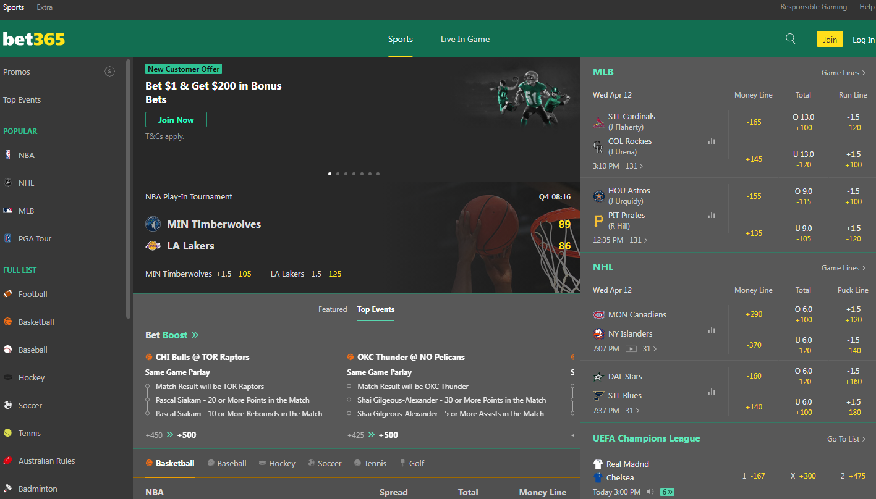Screen dimensions: 876x499
Task: Bet STL Cardinals money line -165
Action: tap(754, 122)
